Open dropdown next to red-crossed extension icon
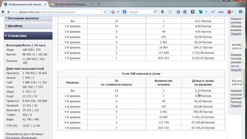Viewport: 247px width, 139px height. tap(118, 12)
